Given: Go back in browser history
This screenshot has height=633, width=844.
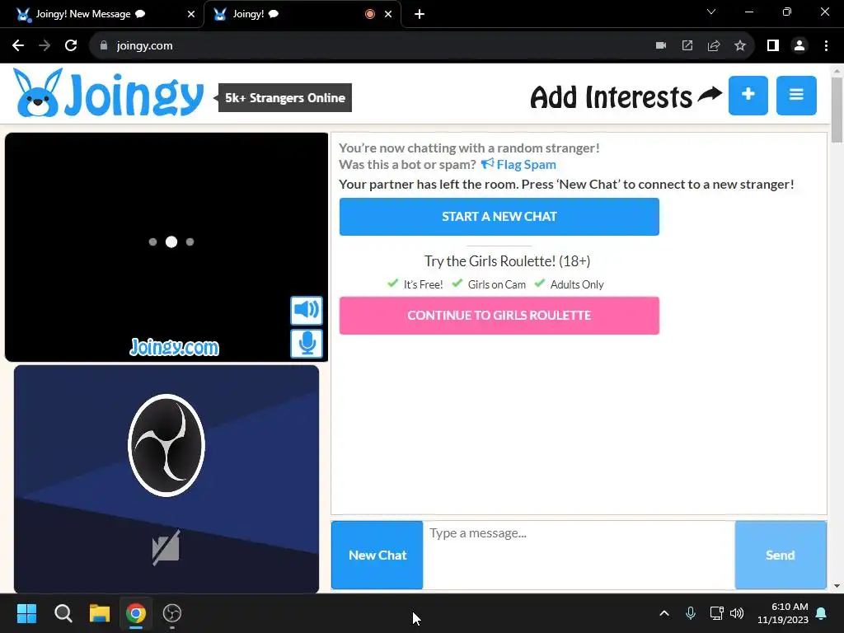Looking at the screenshot, I should point(18,46).
